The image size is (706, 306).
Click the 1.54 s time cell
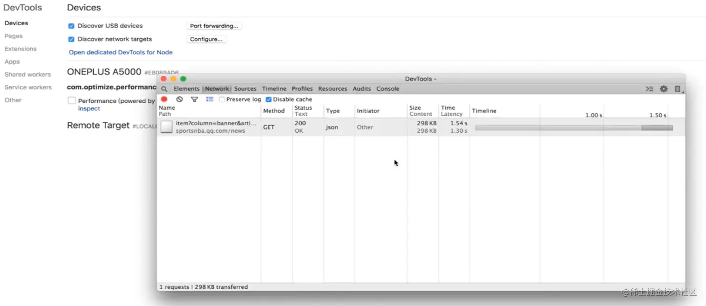[459, 123]
